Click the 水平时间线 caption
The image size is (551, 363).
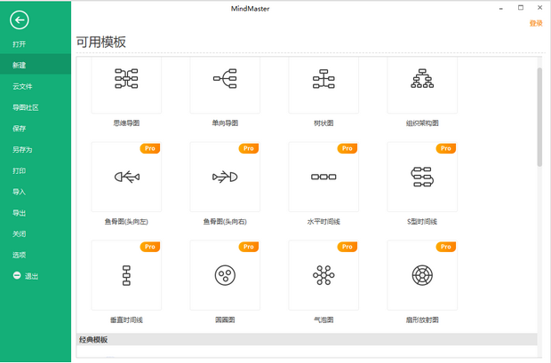pyautogui.click(x=323, y=222)
